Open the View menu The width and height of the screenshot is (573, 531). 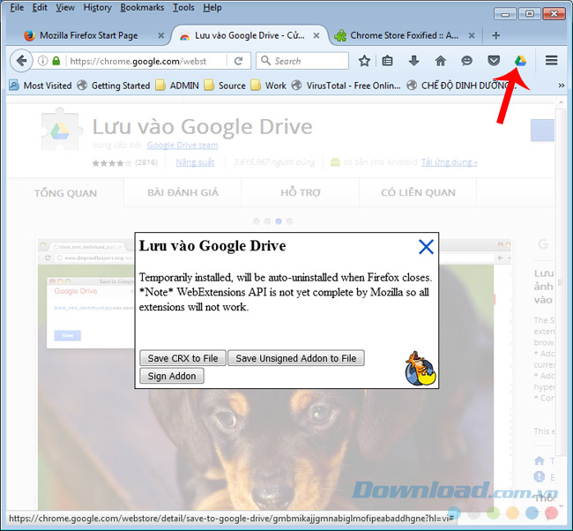[x=65, y=7]
